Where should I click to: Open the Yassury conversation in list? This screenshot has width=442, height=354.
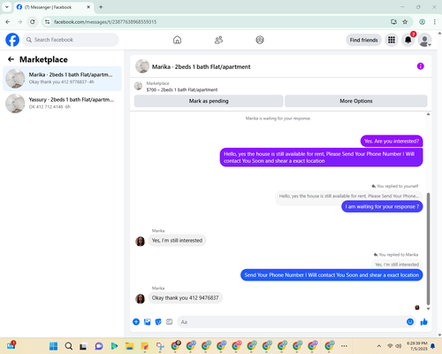(62, 104)
